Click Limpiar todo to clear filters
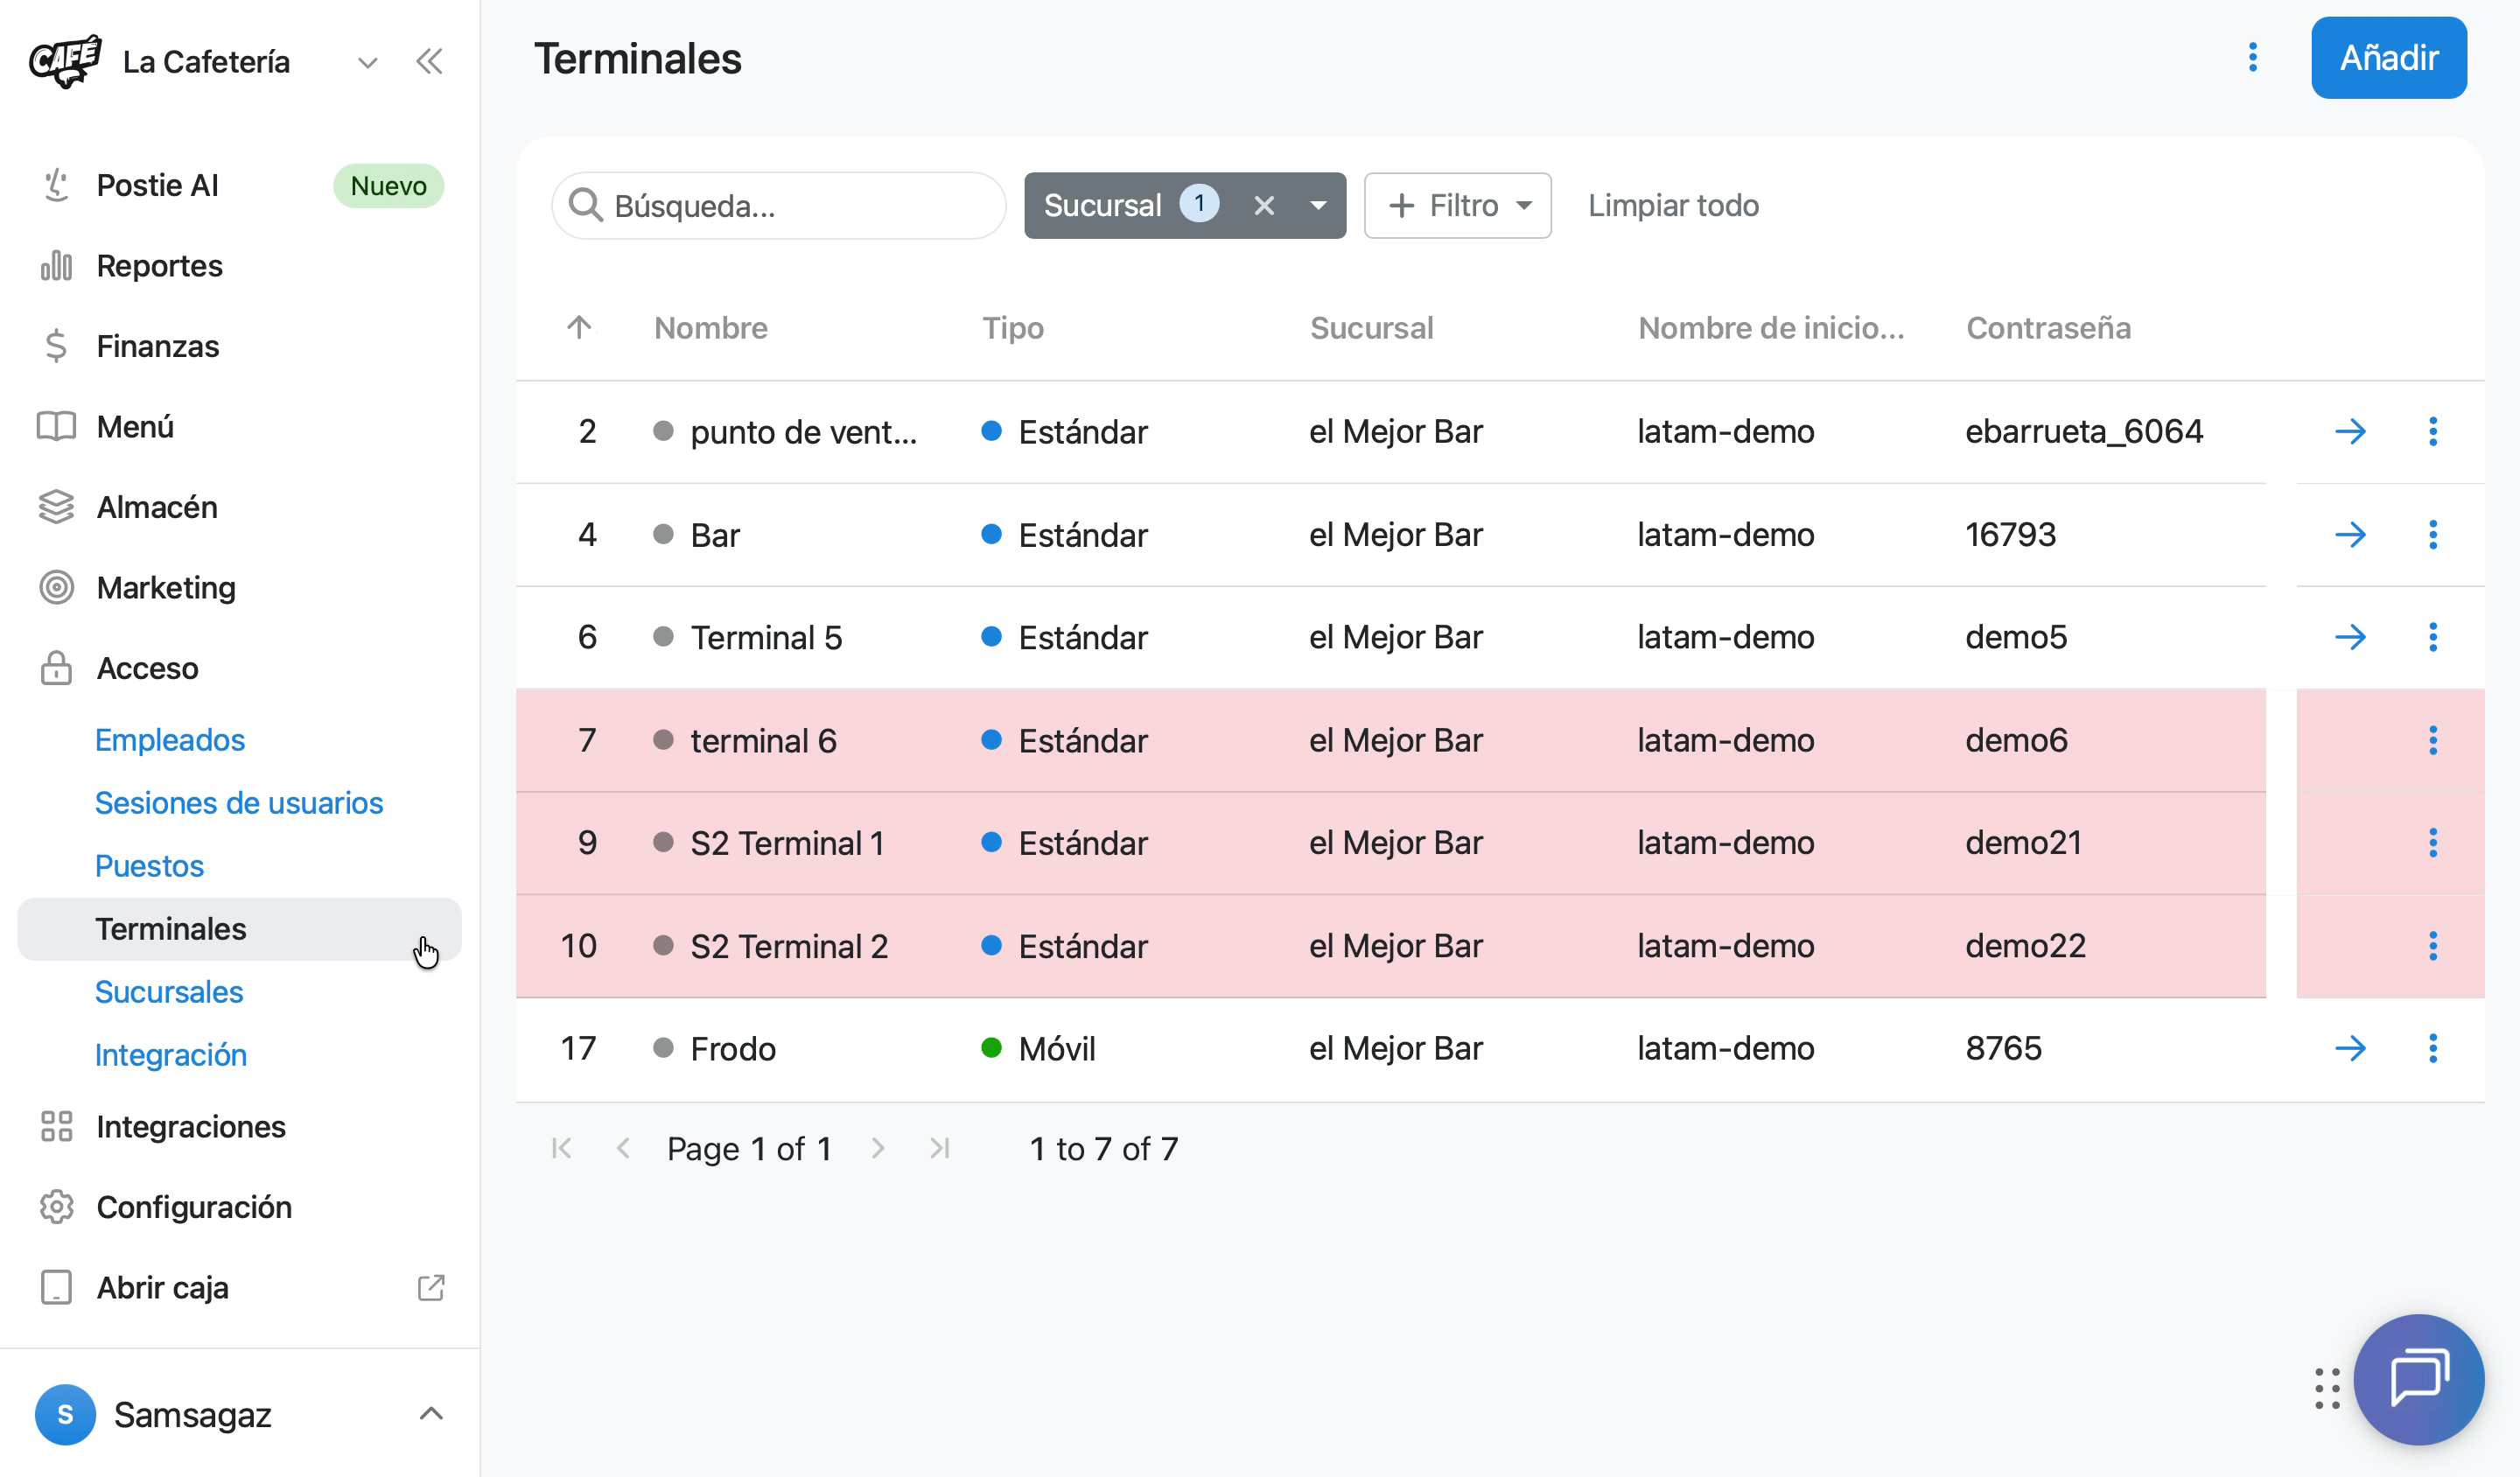The image size is (2520, 1477). point(1673,206)
